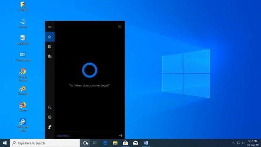Viewport: 261px width, 147px height.
Task: Switch to Word on the taskbar
Action: tap(146, 143)
